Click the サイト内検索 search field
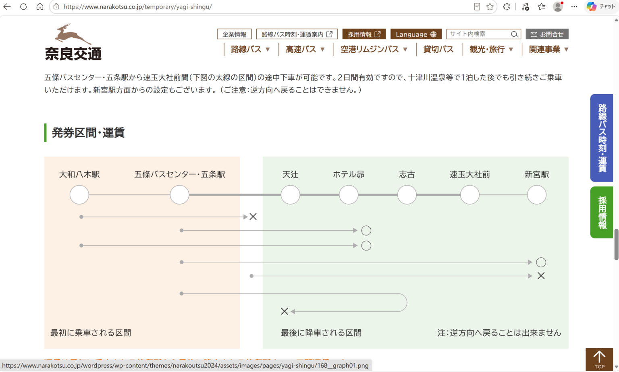 tap(478, 34)
